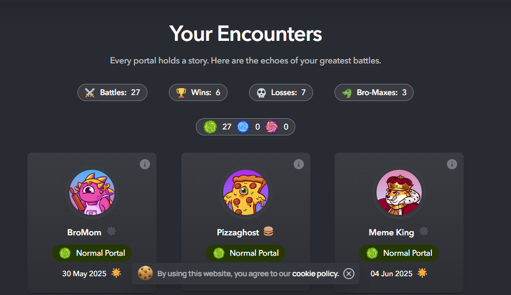Click the Pizzaghost pizza avatar

click(x=245, y=193)
